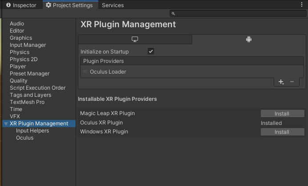Switch to the Standalone desktop platform tab
This screenshot has width=308, height=186.
click(x=135, y=39)
